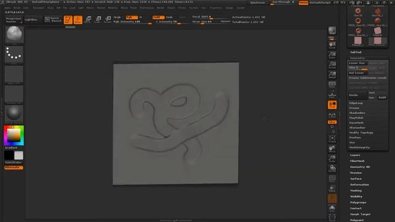Viewport: 395px width, 222px height.
Task: Click the Divide button
Action: (358, 95)
